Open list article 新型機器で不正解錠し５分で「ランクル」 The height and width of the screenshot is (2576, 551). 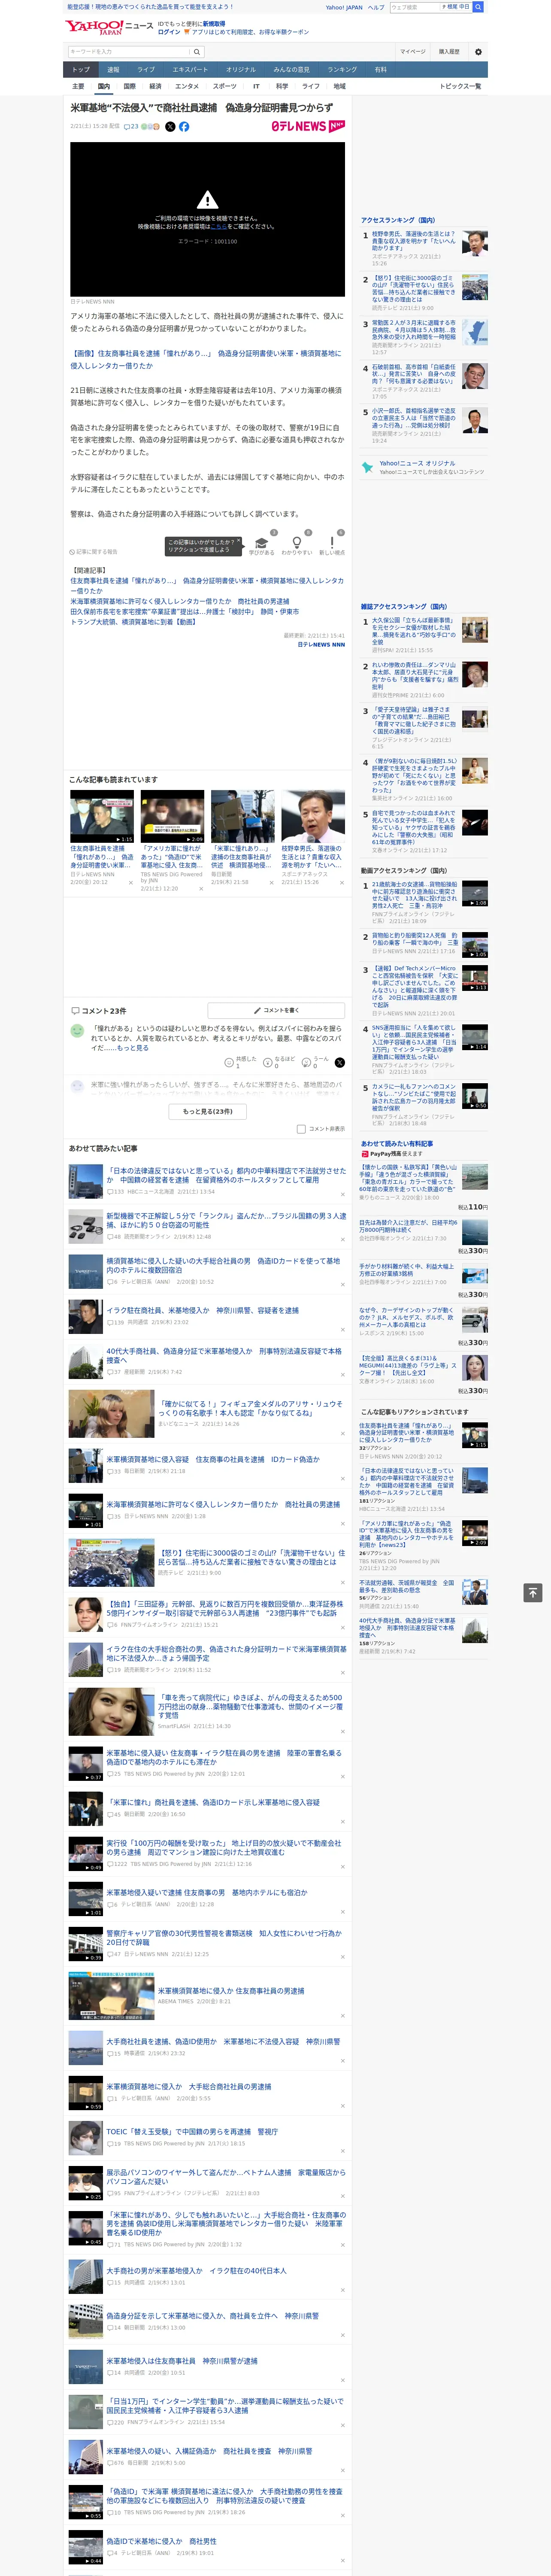[x=226, y=1221]
